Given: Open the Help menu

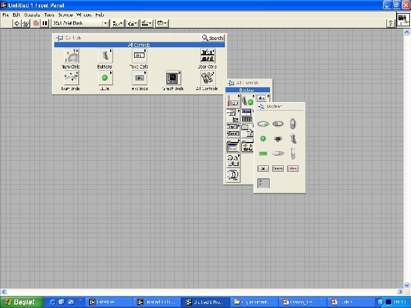Looking at the screenshot, I should (x=99, y=15).
